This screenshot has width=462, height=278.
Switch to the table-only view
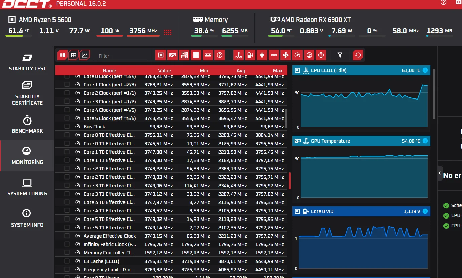tap(74, 55)
